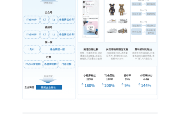Open the I.T/i.t box under 搜一搜
The image size is (180, 114).
coord(32,49)
